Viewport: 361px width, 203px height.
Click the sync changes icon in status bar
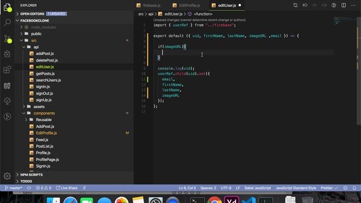pos(29,188)
